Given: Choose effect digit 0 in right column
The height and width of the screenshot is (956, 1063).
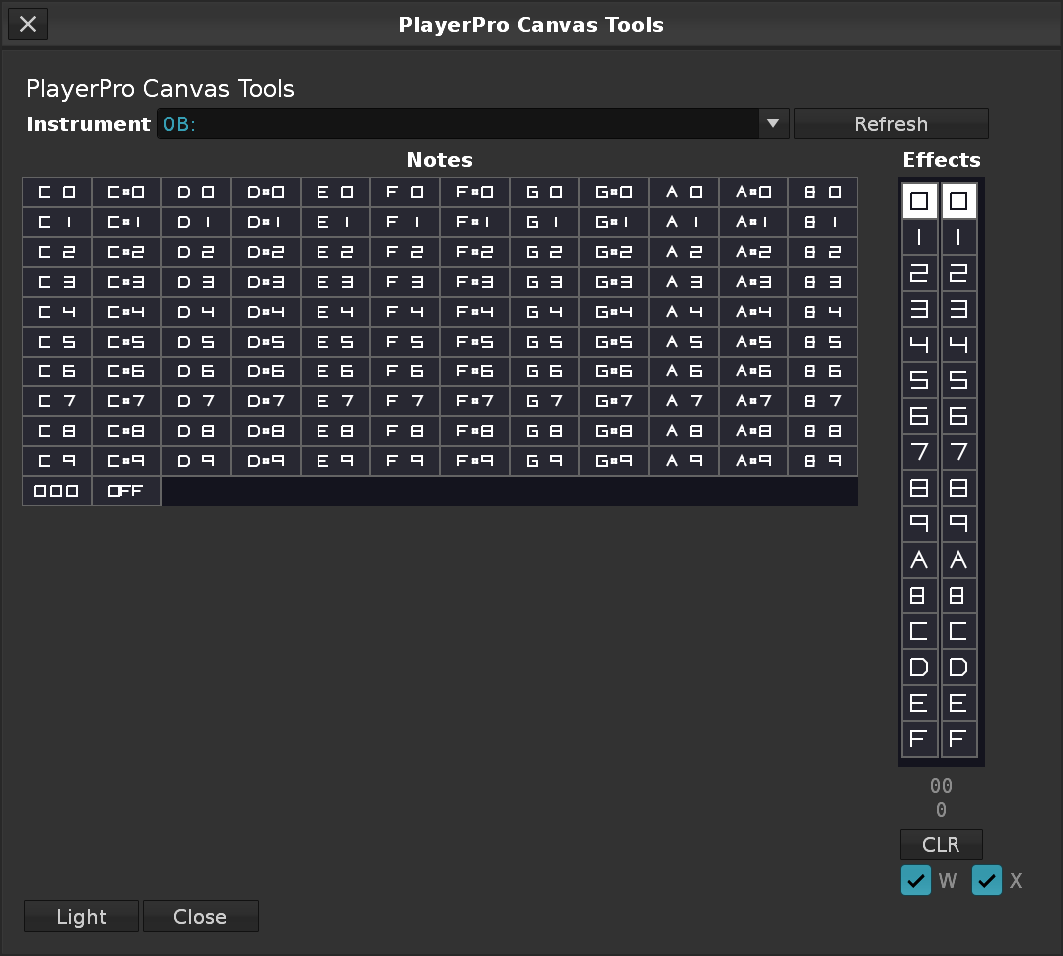Looking at the screenshot, I should pos(958,201).
